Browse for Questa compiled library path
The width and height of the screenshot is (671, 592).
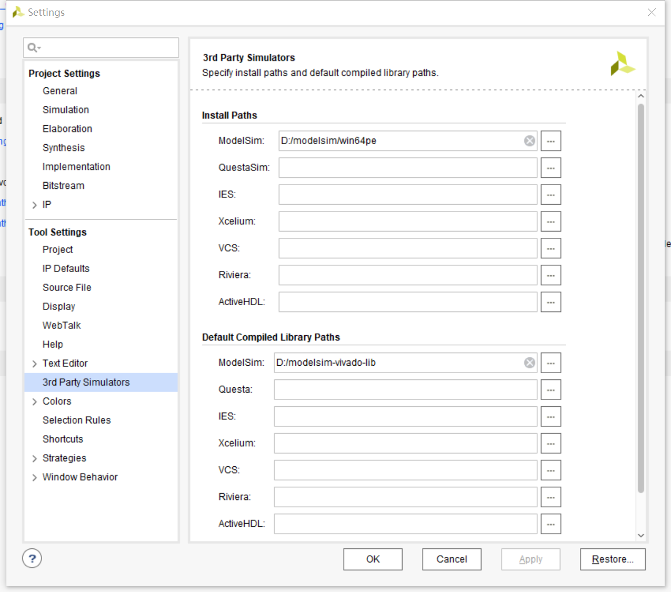point(550,390)
